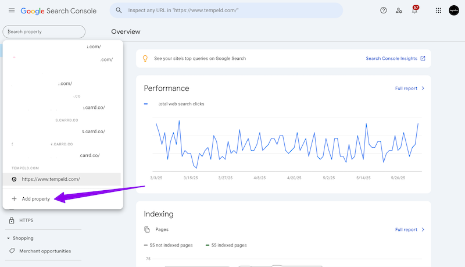Viewport: 465px width, 267px height.
Task: Click the Indexing card heading
Action: 159,214
